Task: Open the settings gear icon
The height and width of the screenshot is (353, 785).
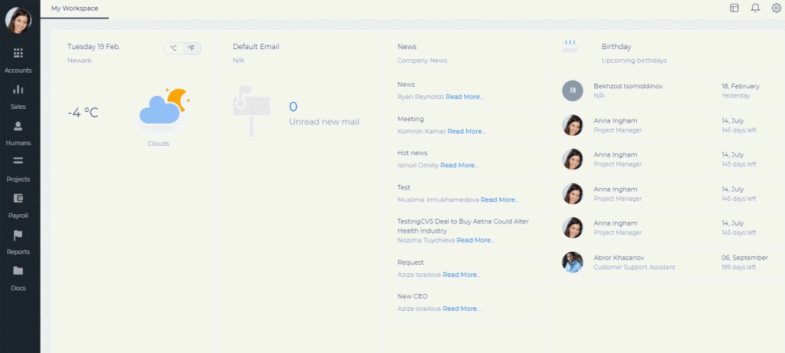Action: [x=777, y=8]
